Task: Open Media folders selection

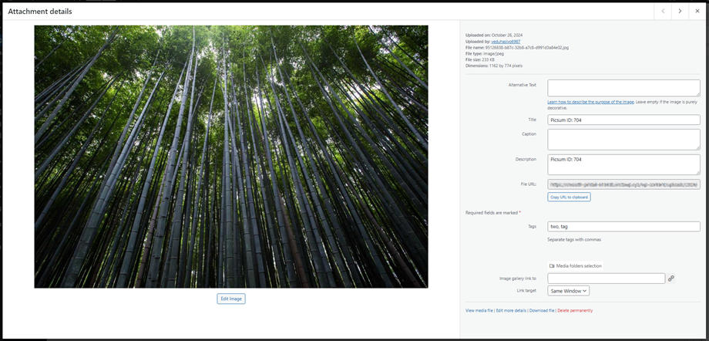Action: pyautogui.click(x=574, y=265)
